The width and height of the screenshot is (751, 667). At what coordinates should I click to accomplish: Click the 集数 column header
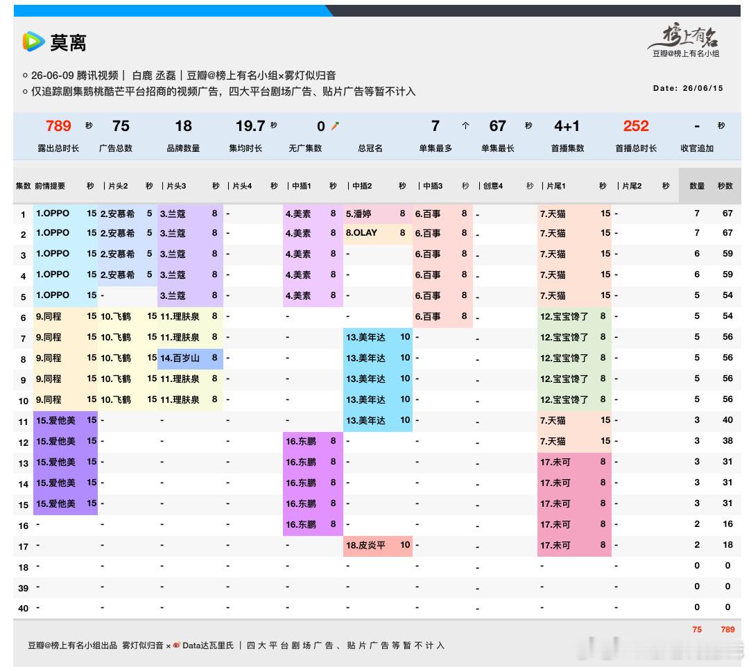(x=23, y=186)
